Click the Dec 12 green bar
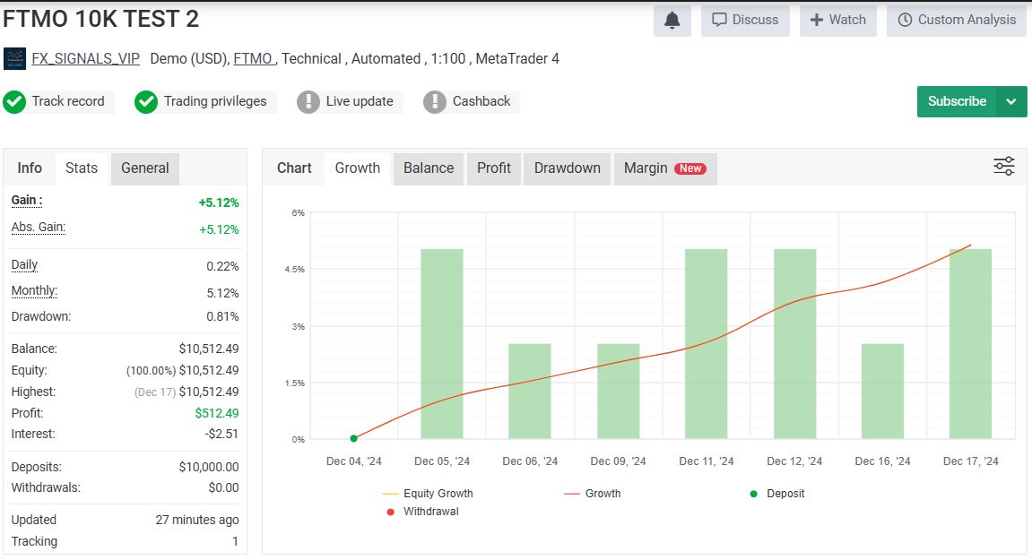Viewport: 1032px width, 560px height. coord(794,344)
